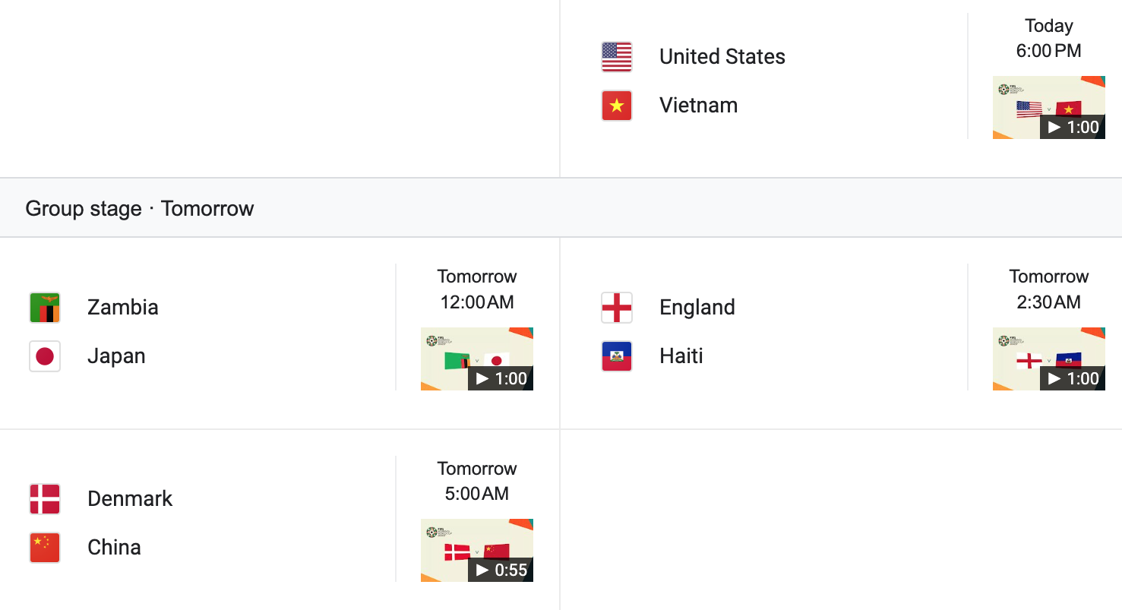Click the Japan flag icon
The height and width of the screenshot is (610, 1122).
[x=44, y=356]
